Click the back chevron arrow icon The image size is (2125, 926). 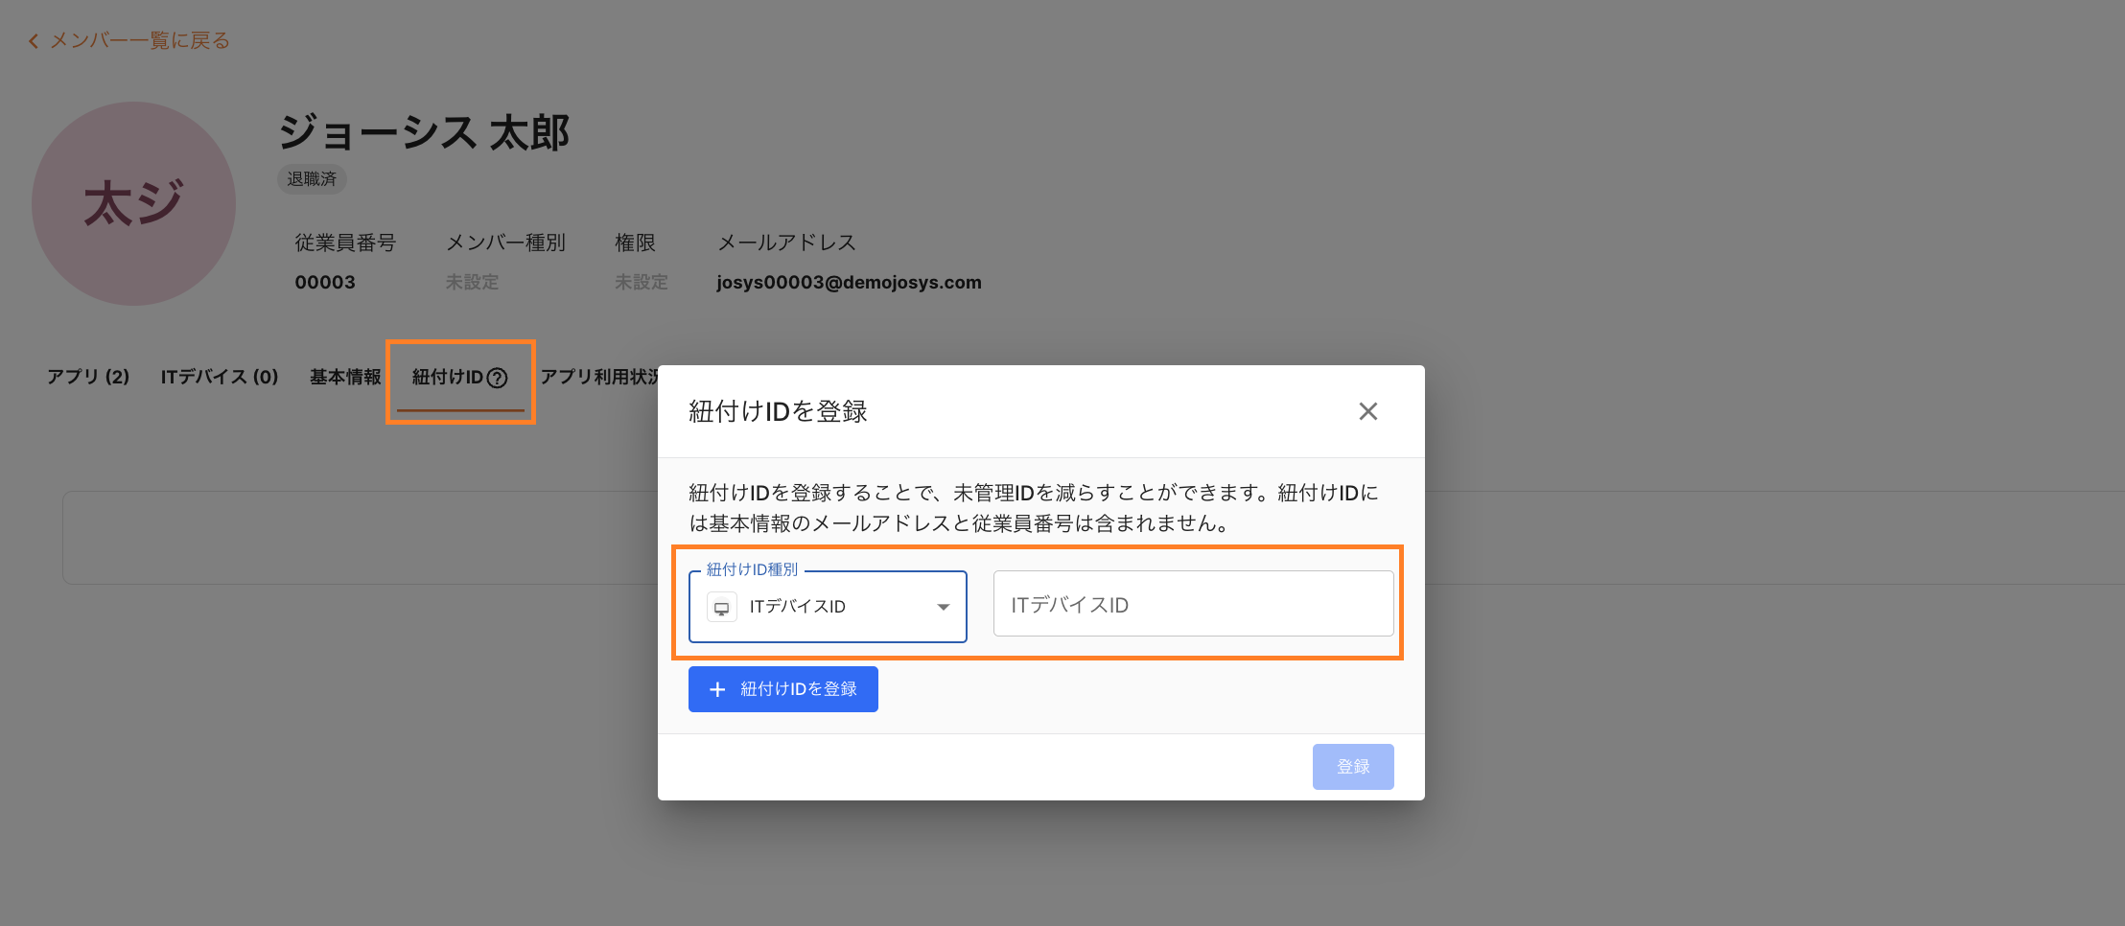coord(34,41)
